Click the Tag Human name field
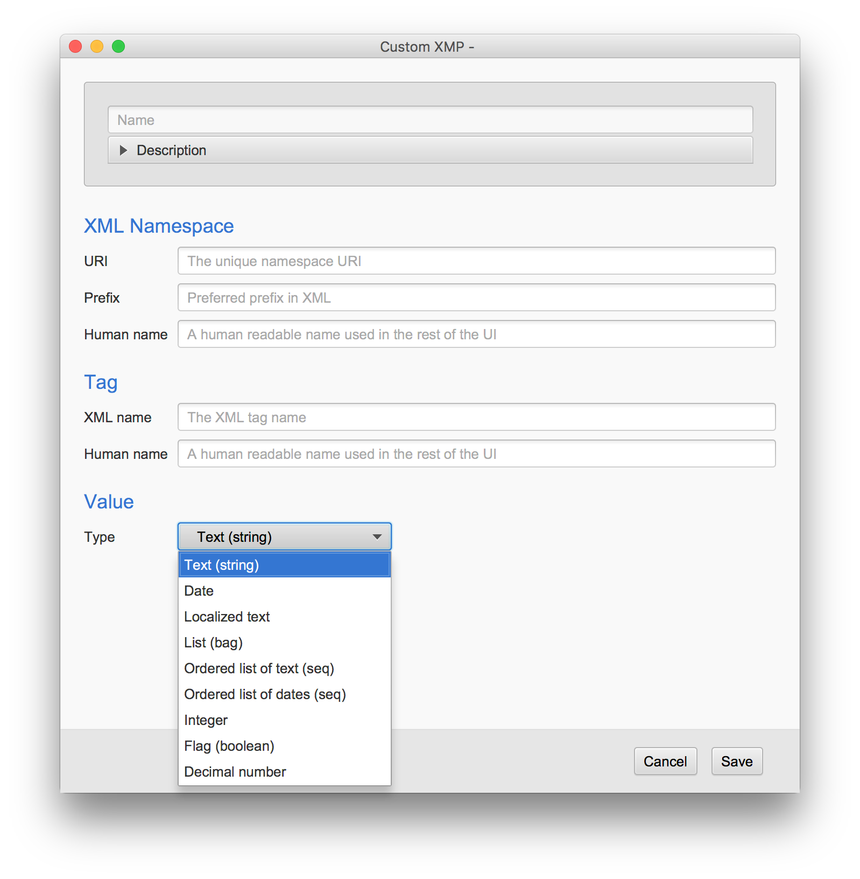Image resolution: width=860 pixels, height=879 pixels. pos(476,454)
